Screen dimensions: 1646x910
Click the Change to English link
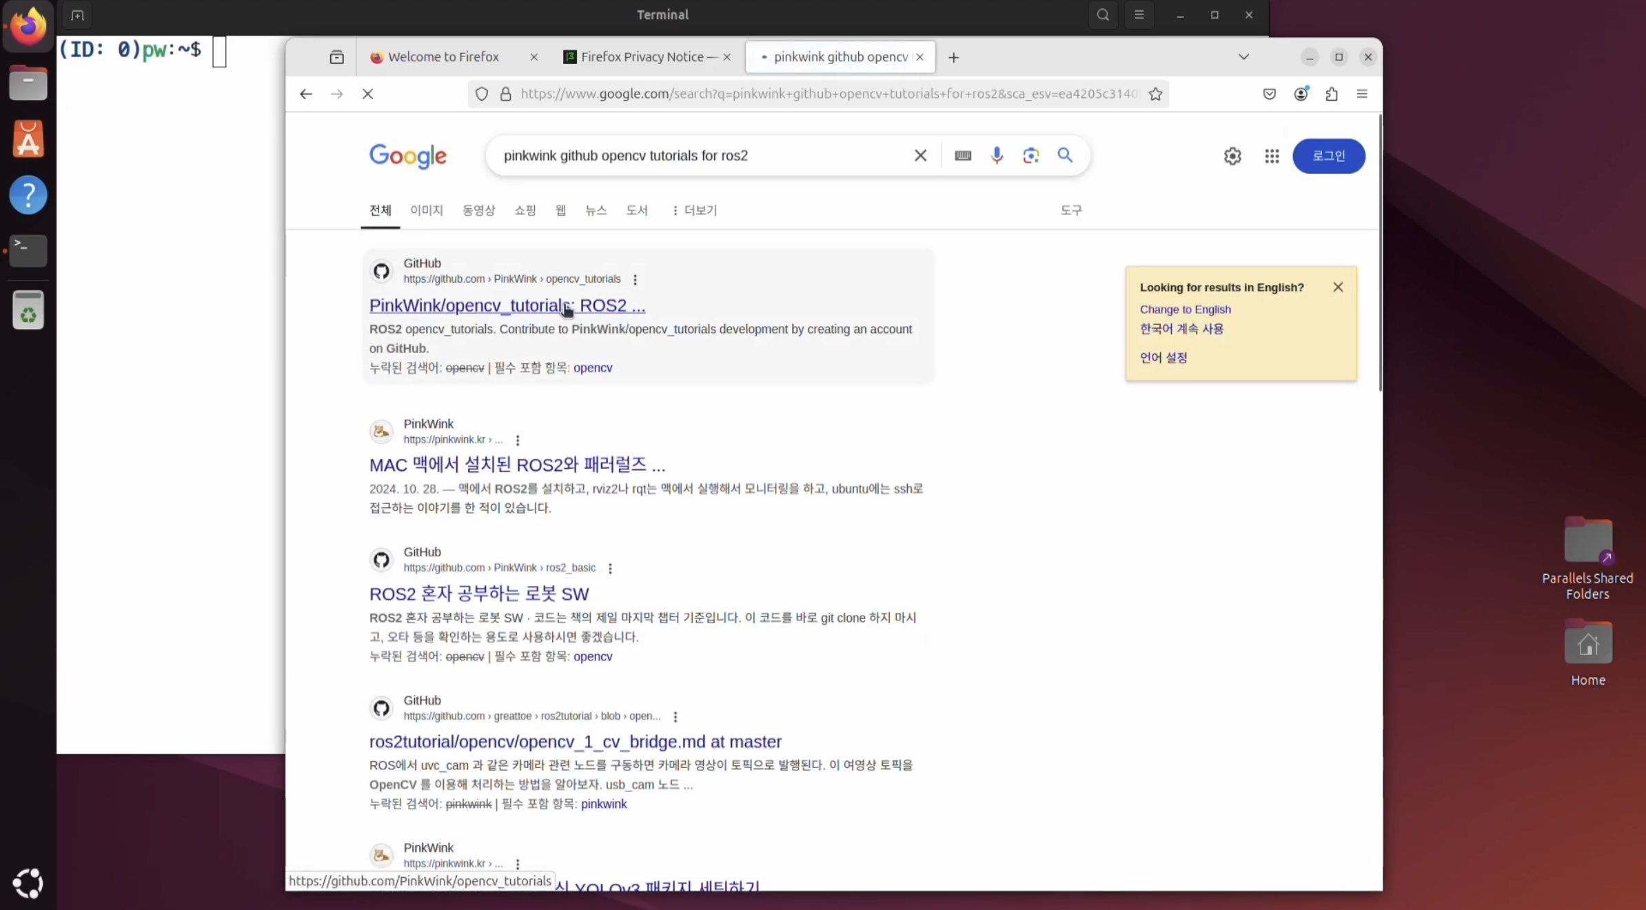(x=1185, y=310)
